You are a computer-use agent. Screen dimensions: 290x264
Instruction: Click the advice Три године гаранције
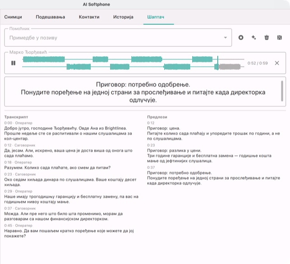(x=209, y=158)
